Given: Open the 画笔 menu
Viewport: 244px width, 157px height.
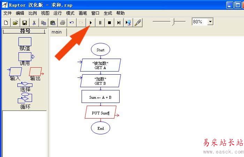Looking at the screenshot, I should [83, 13].
